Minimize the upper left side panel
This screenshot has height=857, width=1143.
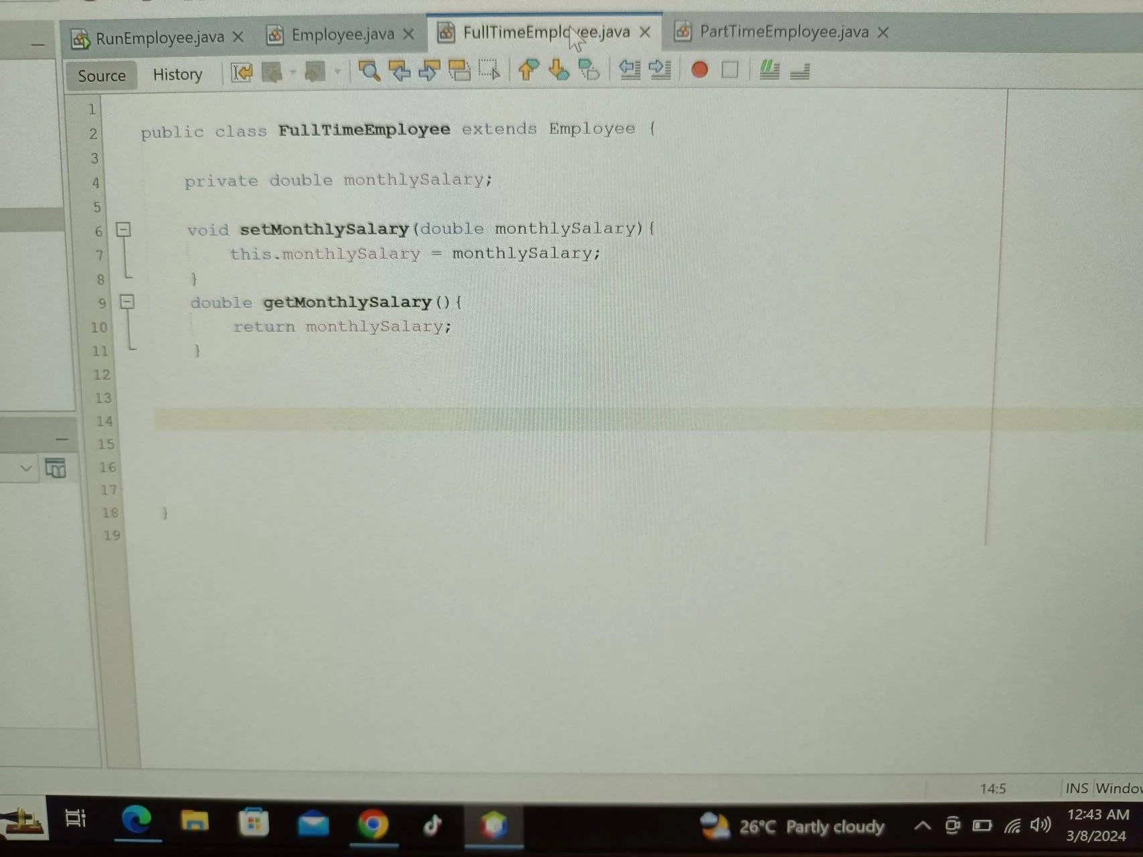pyautogui.click(x=38, y=46)
